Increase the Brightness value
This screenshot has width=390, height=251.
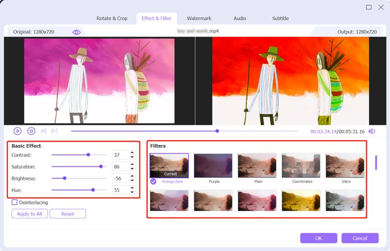[132, 176]
